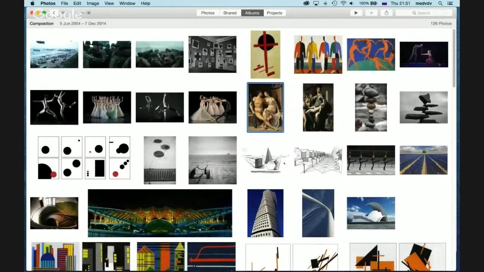Click the vertical scrollbar of the photo grid
484x272 pixels.
(x=454, y=59)
